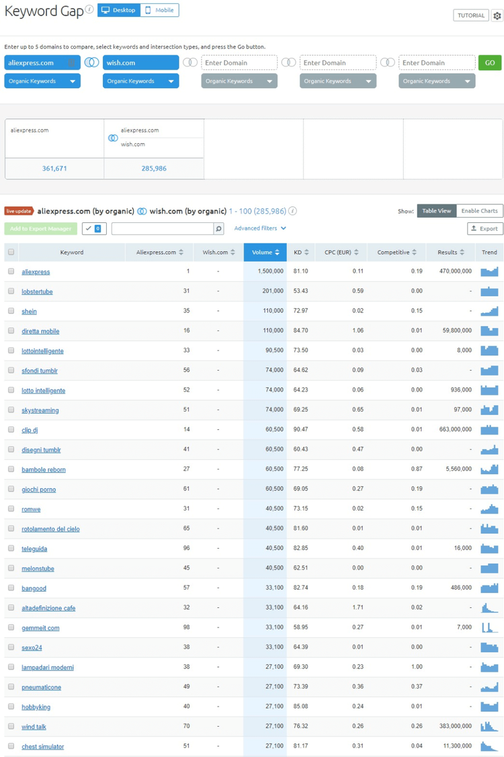The image size is (504, 757).
Task: Focus the keyword filter search box
Action: pos(163,229)
